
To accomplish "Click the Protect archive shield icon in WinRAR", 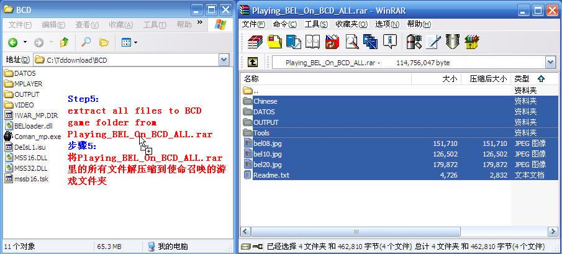I will [x=453, y=42].
